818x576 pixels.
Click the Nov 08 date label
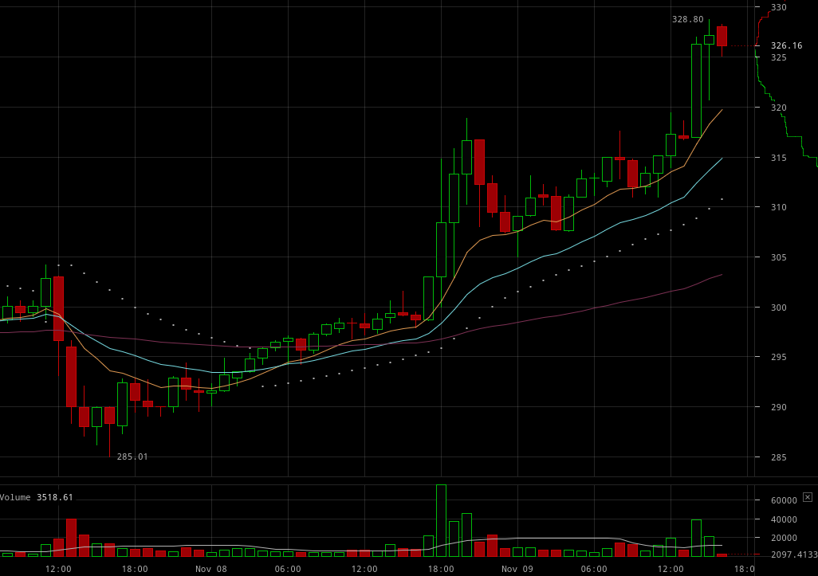pyautogui.click(x=211, y=569)
